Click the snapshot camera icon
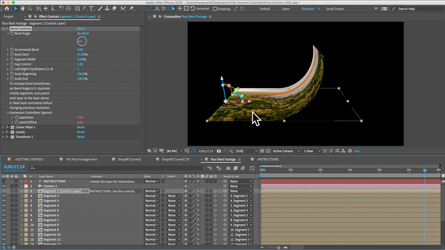 click(219, 151)
